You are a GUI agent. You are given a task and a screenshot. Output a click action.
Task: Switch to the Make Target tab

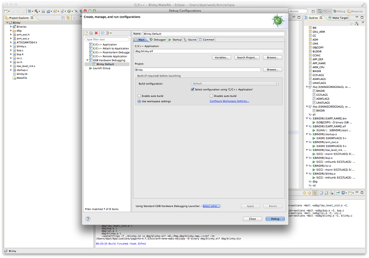[338, 18]
